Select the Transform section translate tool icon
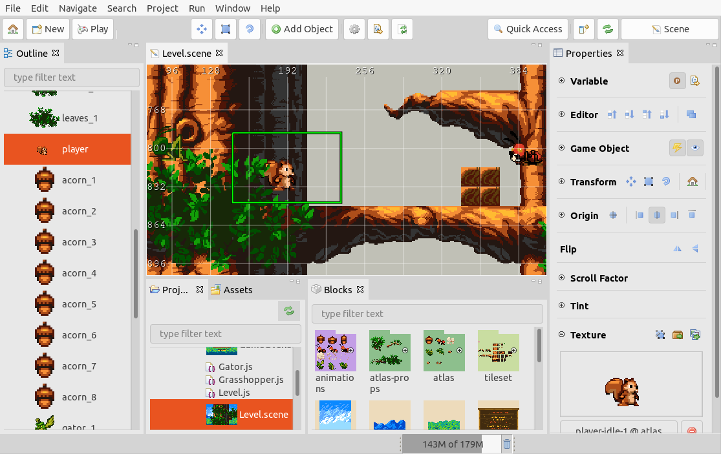Viewport: 721px width, 454px height. point(631,181)
